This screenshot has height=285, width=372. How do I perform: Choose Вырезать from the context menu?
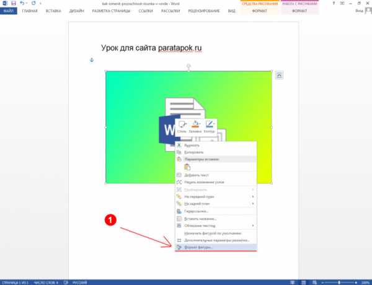216,145
